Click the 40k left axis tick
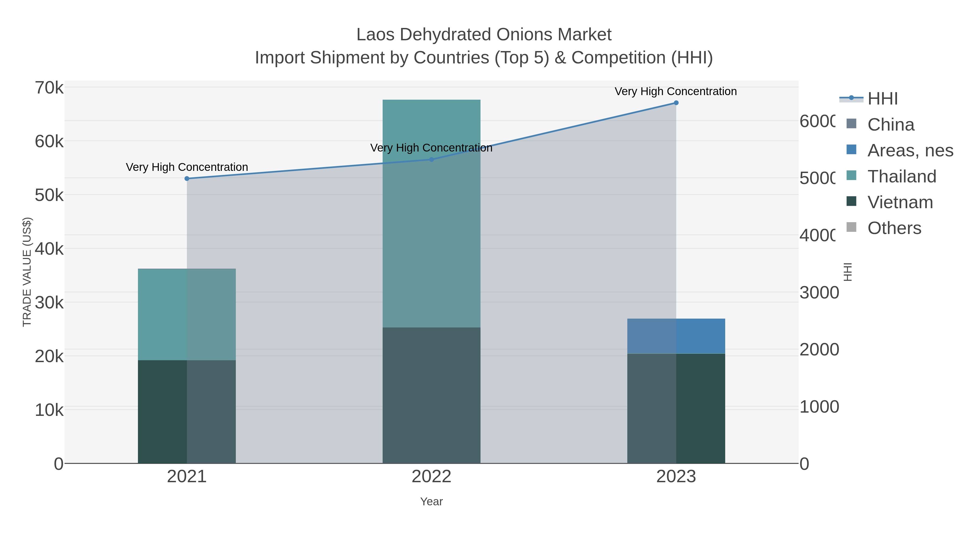This screenshot has width=968, height=544. point(49,249)
